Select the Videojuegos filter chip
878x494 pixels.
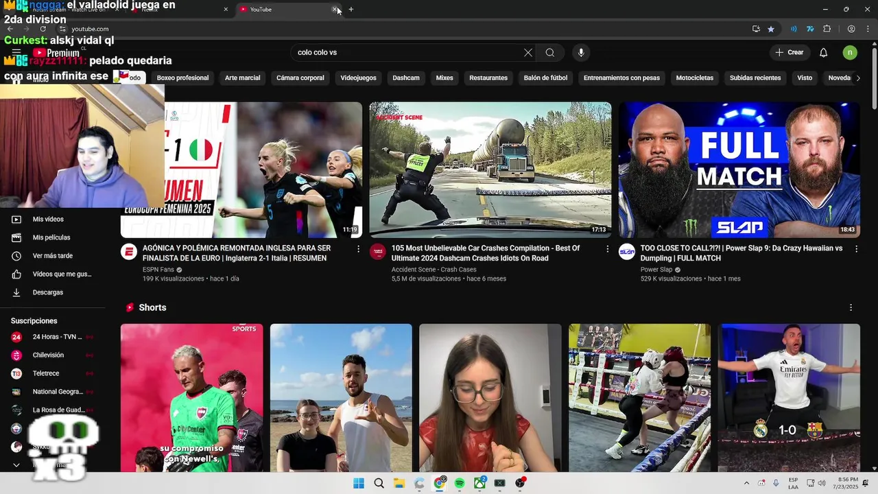point(358,78)
